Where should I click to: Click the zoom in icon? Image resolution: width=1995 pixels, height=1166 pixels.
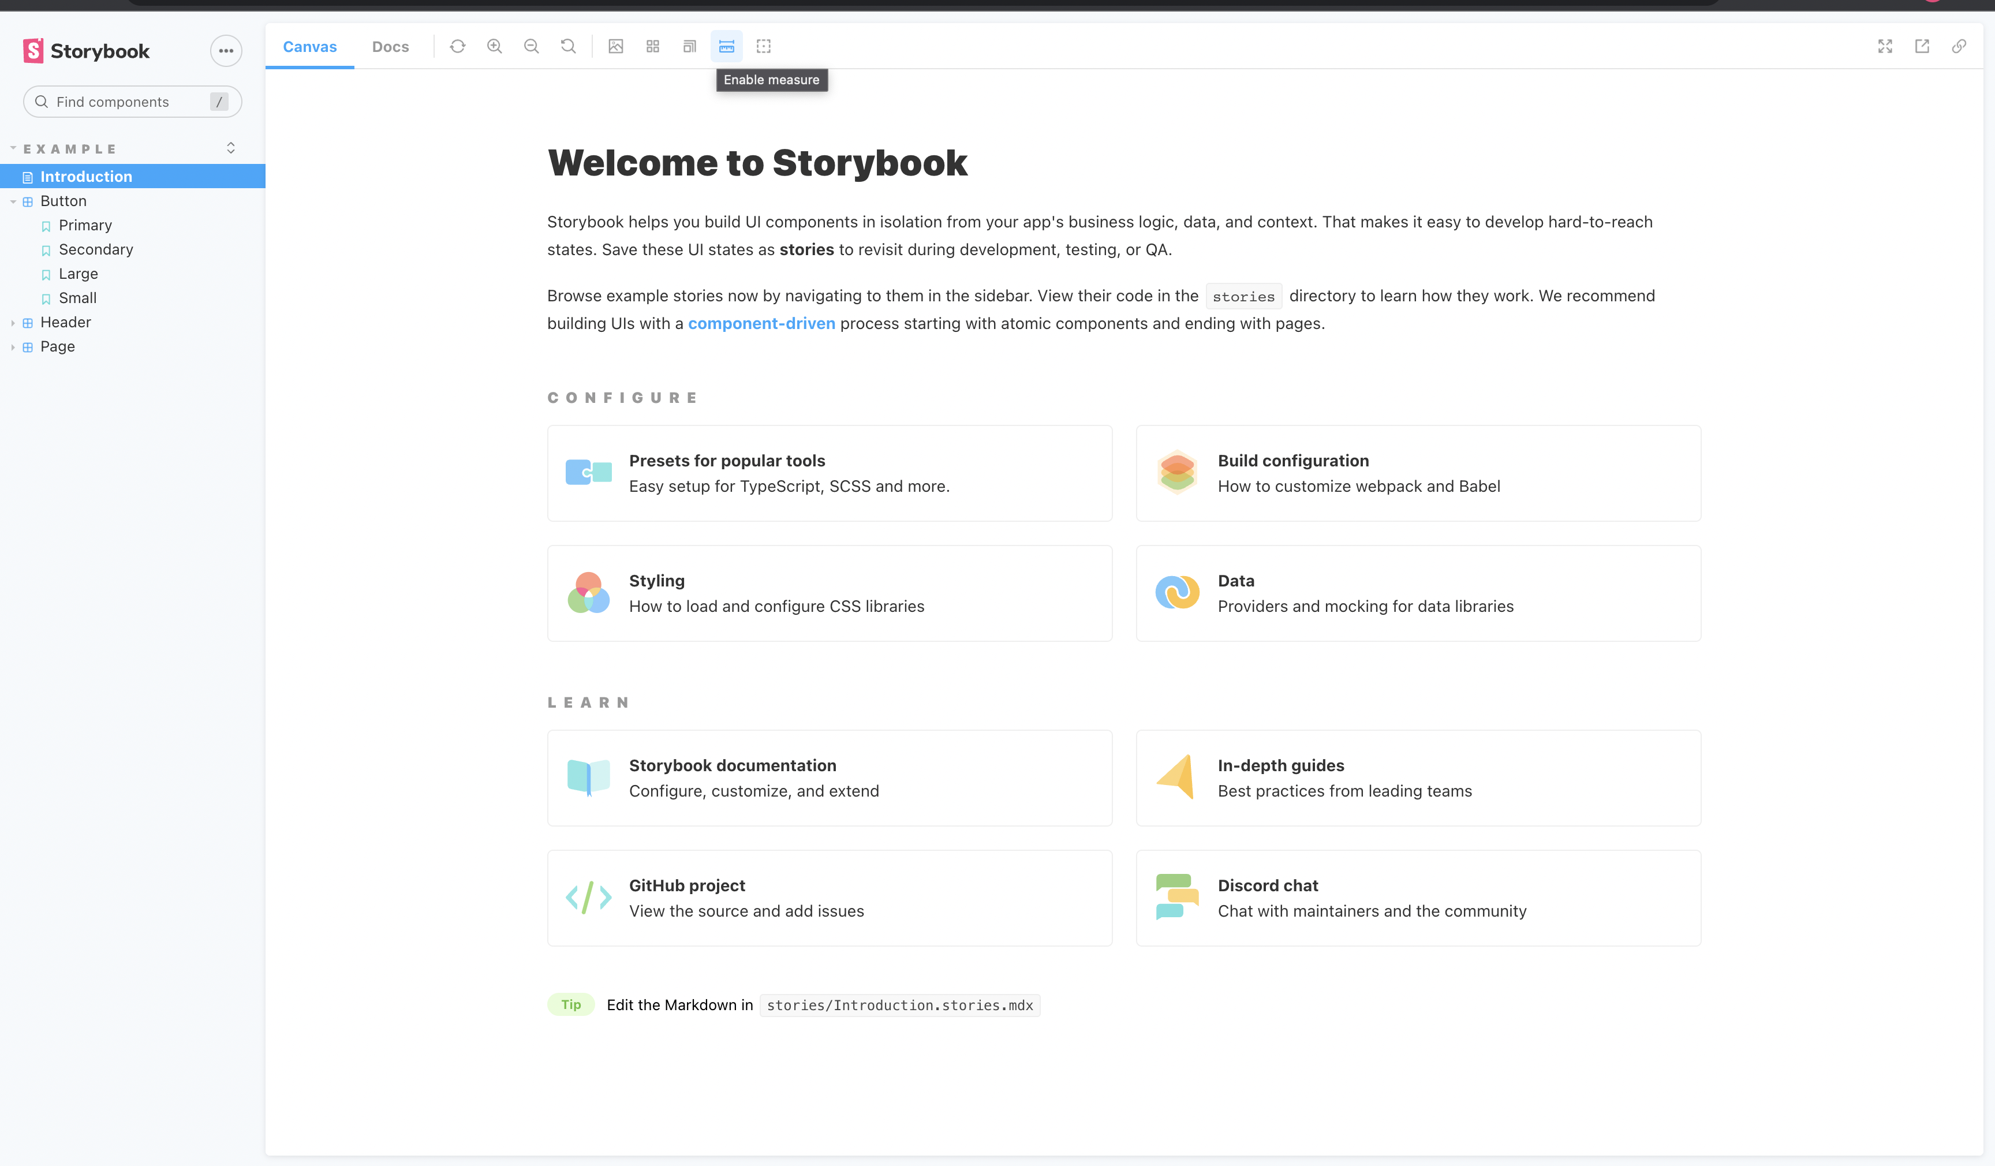point(495,47)
